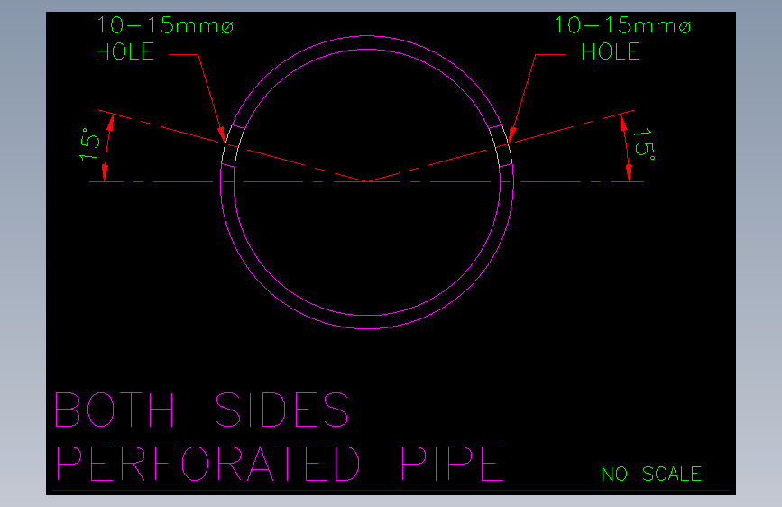The image size is (782, 507).
Task: Select the left 15° angle text
Action: tap(90, 143)
